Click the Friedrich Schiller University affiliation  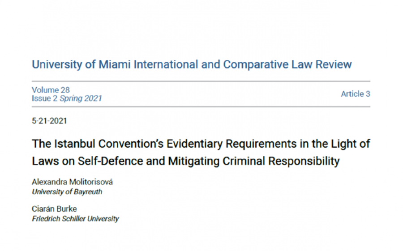click(x=76, y=219)
